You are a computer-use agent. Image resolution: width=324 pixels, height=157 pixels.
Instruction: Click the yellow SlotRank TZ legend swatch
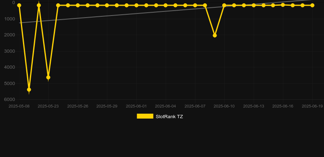pos(145,116)
